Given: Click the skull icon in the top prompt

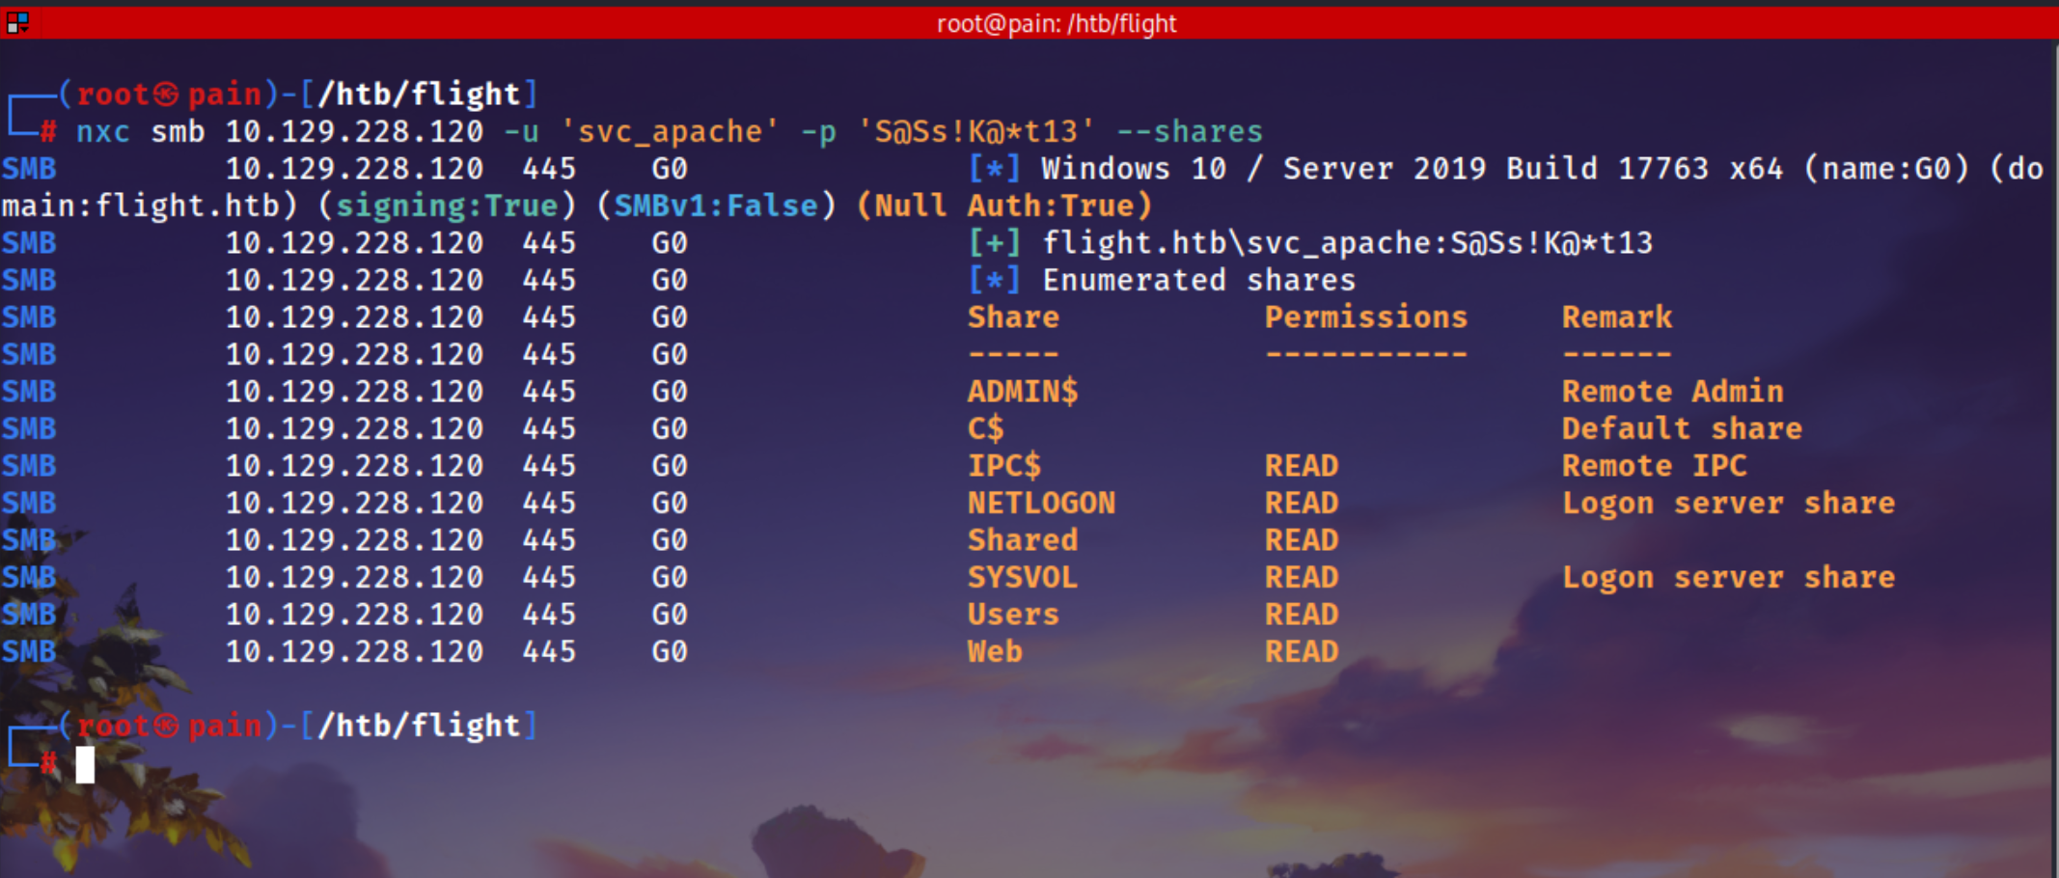Looking at the screenshot, I should pyautogui.click(x=167, y=95).
